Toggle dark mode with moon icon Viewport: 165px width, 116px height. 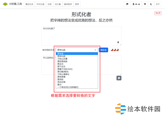pos(151,4)
